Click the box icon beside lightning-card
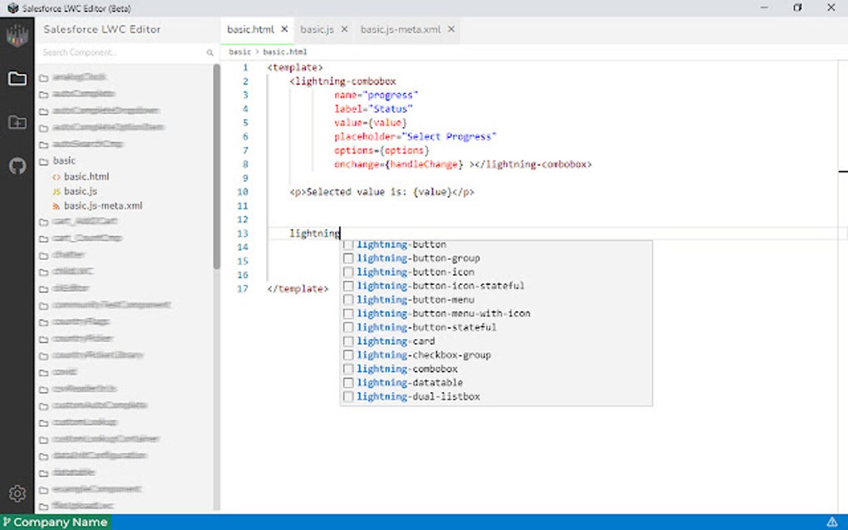Image resolution: width=848 pixels, height=530 pixels. (x=348, y=341)
